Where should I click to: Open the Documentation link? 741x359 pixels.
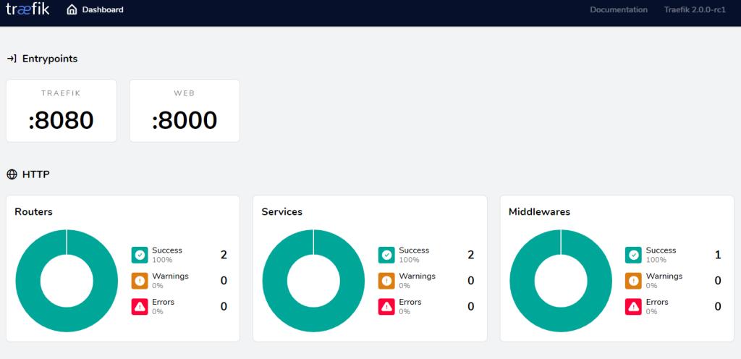coord(619,9)
